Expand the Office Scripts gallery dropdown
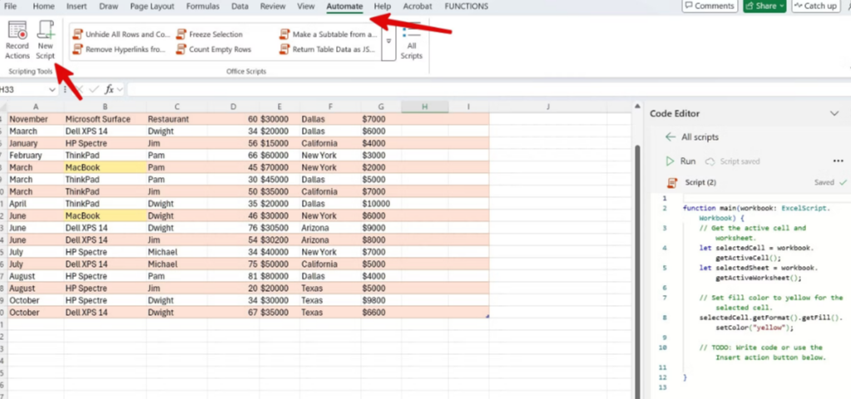This screenshot has width=851, height=399. pyautogui.click(x=388, y=42)
